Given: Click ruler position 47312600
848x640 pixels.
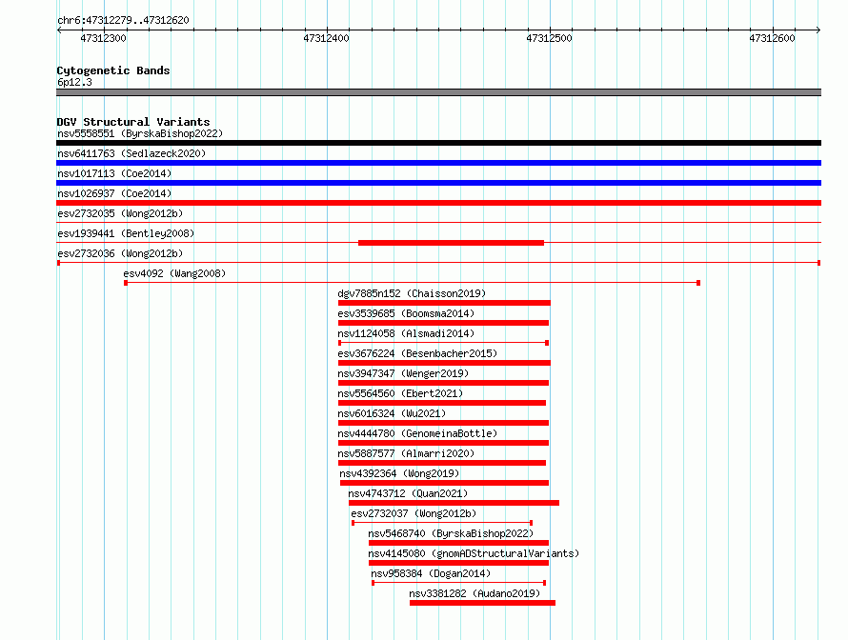Looking at the screenshot, I should pyautogui.click(x=772, y=38).
